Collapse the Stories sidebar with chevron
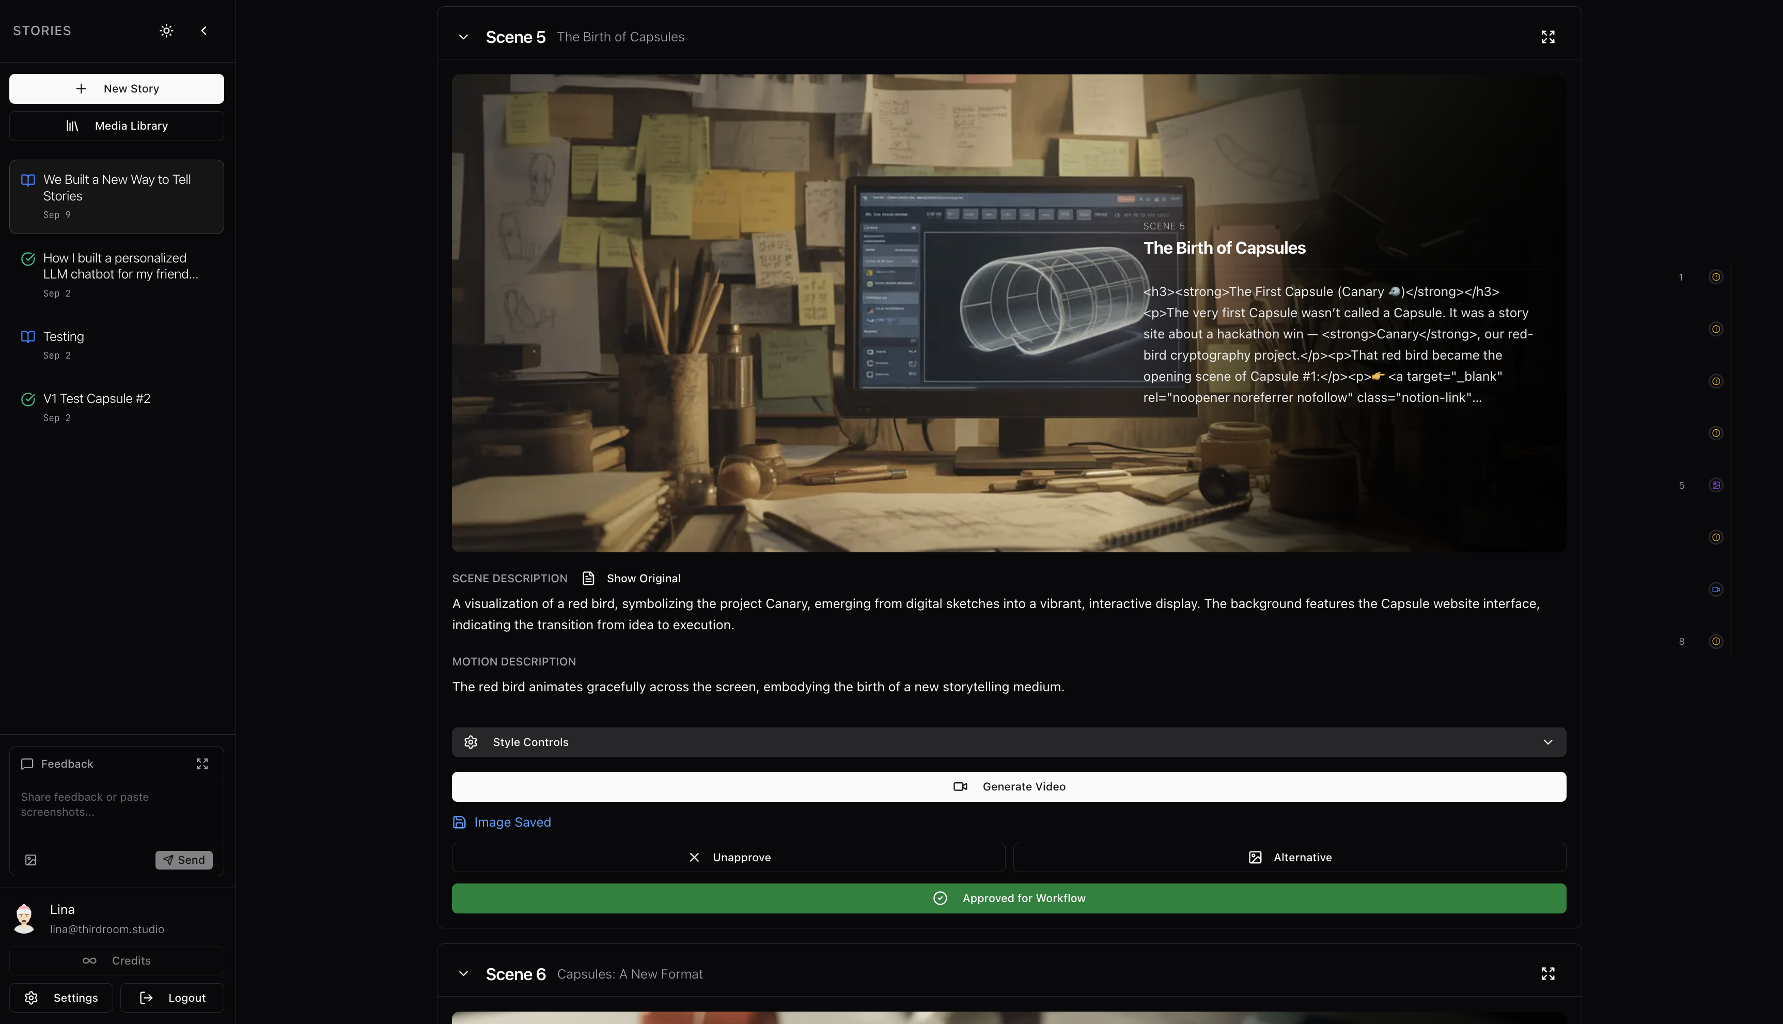1783x1024 pixels. pyautogui.click(x=204, y=30)
